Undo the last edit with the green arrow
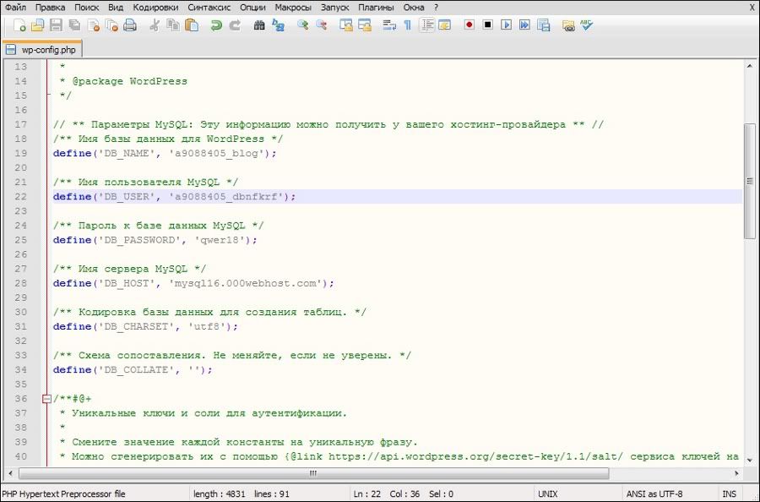 216,25
